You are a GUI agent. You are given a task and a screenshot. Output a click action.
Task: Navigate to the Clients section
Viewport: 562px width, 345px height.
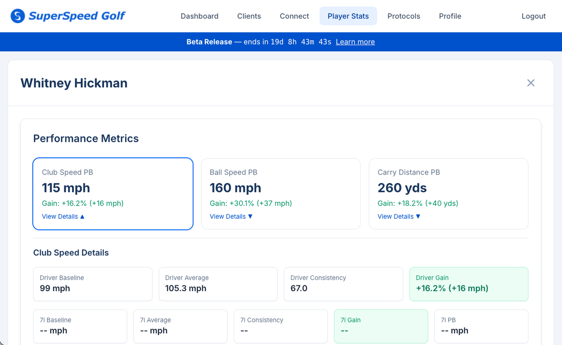pos(249,16)
